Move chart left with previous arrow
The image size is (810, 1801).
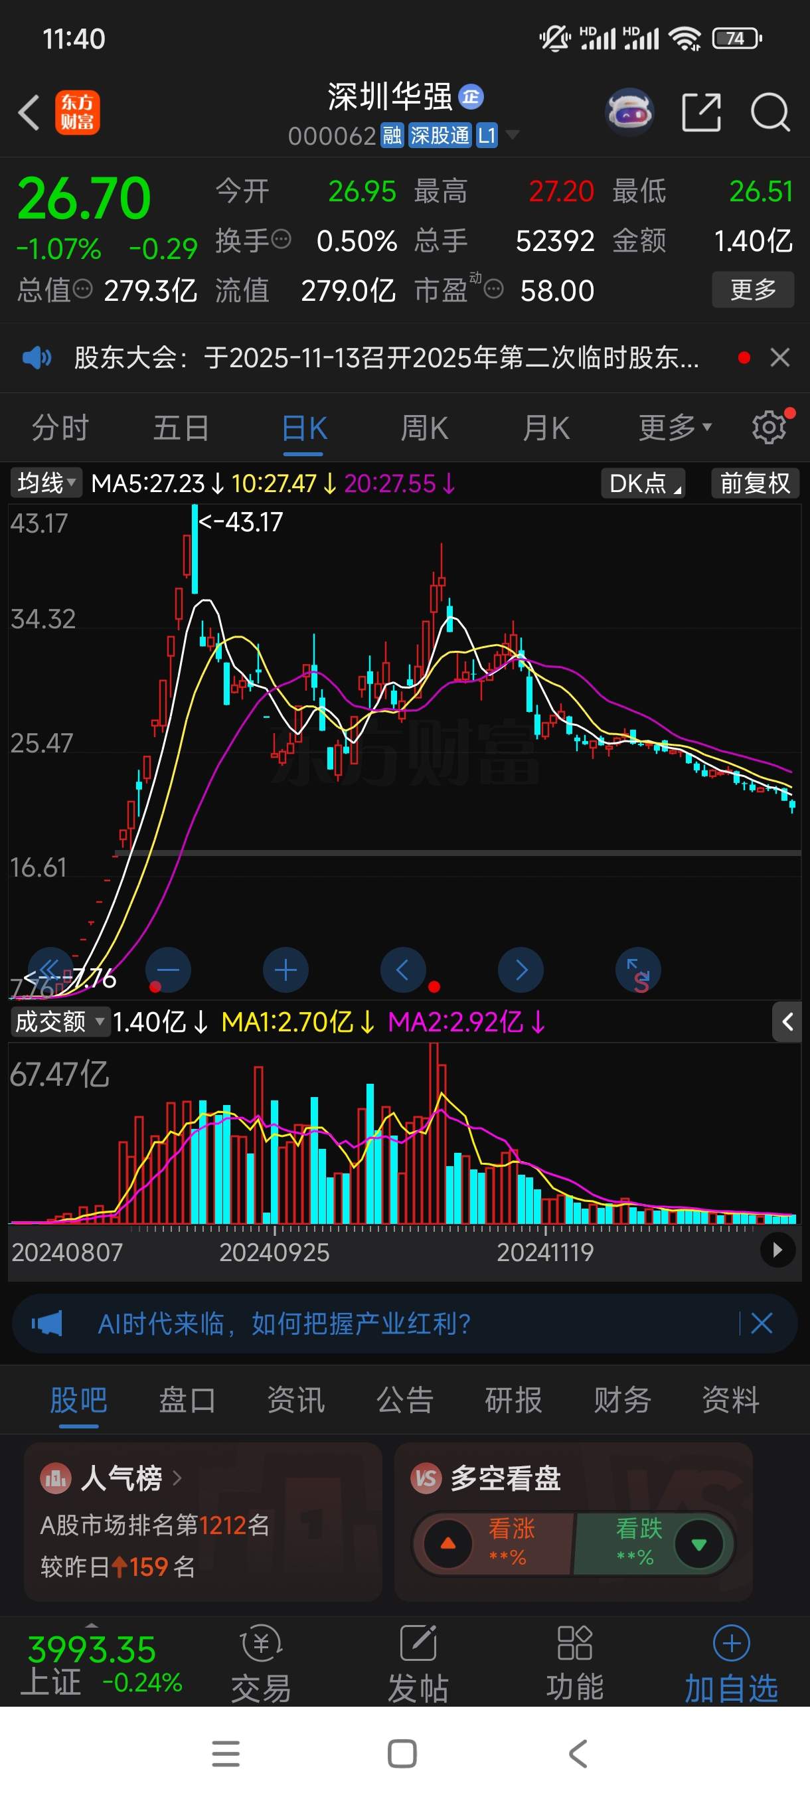(x=402, y=970)
